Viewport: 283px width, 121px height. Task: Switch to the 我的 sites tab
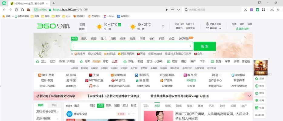tap(55, 105)
